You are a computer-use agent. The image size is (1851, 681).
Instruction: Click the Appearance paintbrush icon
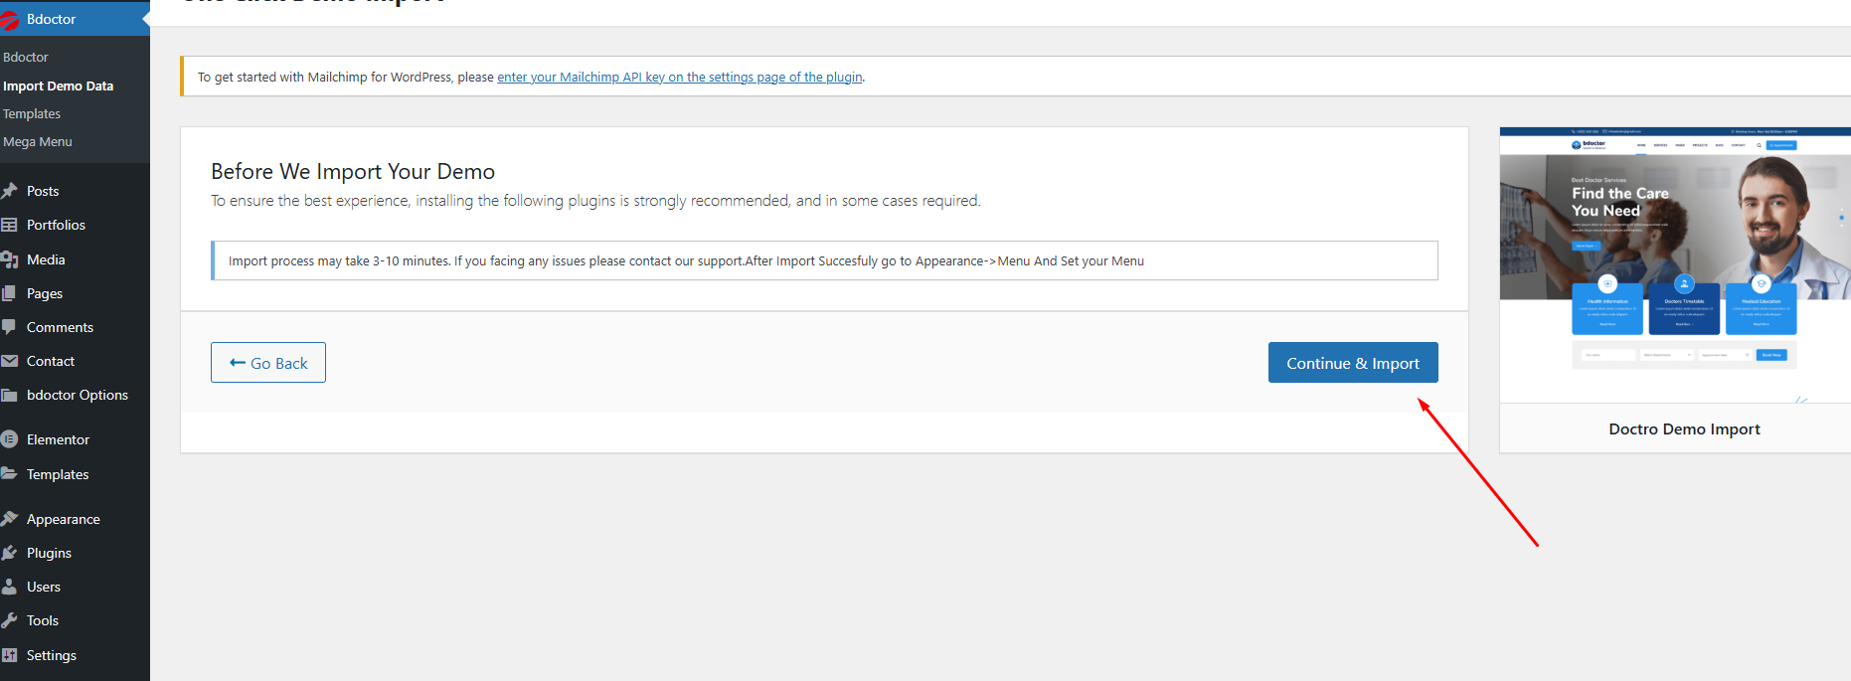tap(10, 519)
